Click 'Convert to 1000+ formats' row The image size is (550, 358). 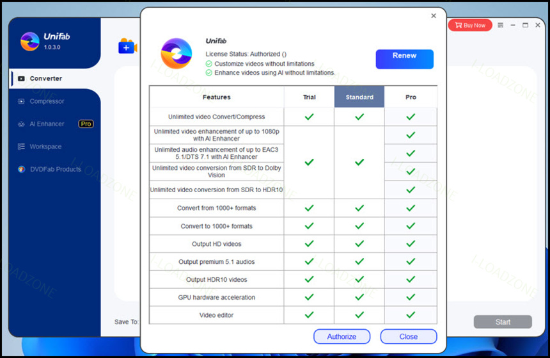[x=216, y=226]
